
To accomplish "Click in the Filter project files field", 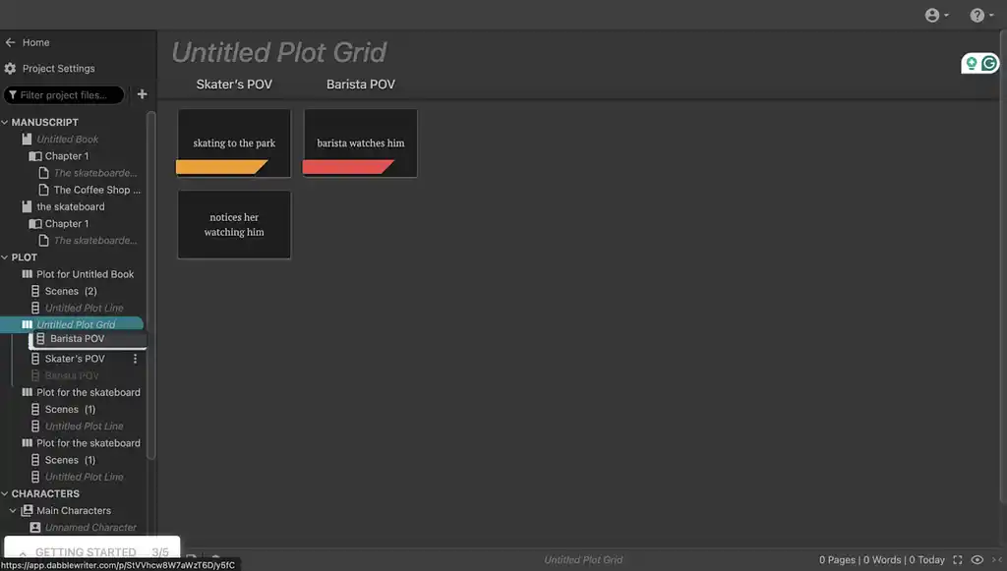I will pyautogui.click(x=69, y=95).
